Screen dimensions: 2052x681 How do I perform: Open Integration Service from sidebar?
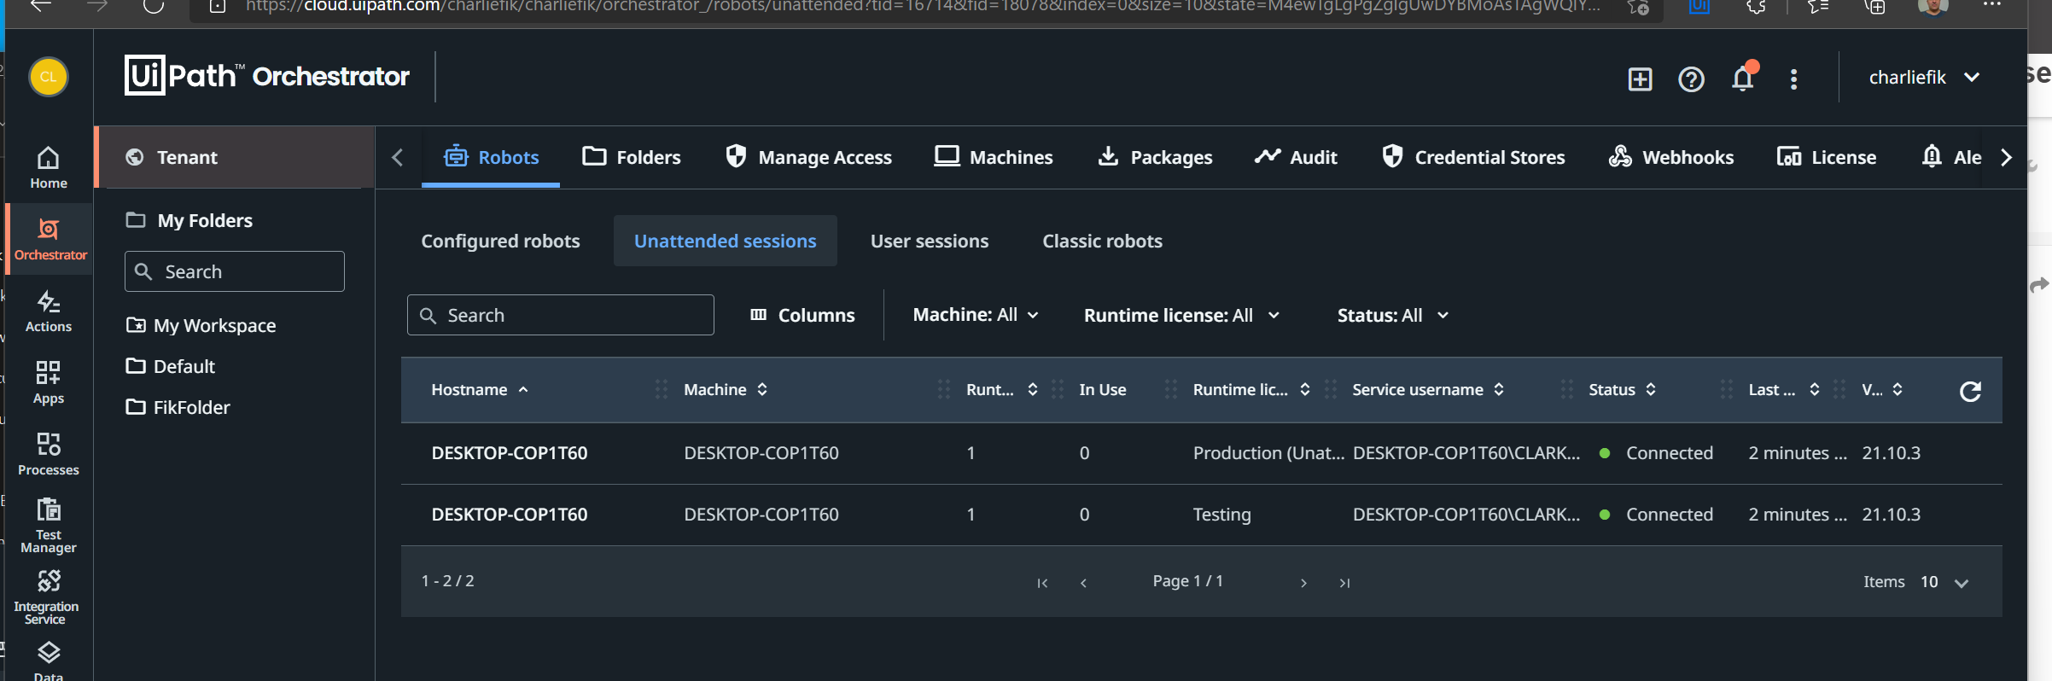49,597
